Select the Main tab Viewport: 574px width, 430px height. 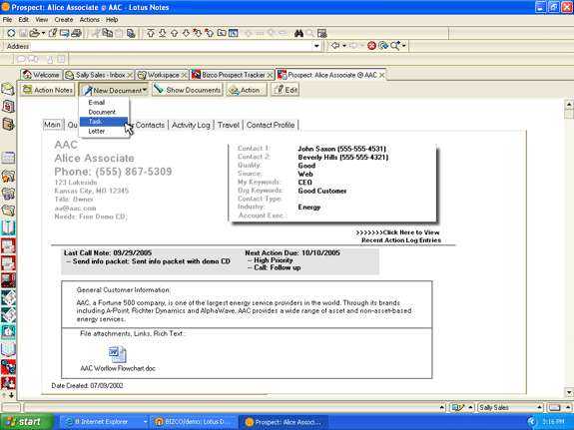pos(52,125)
